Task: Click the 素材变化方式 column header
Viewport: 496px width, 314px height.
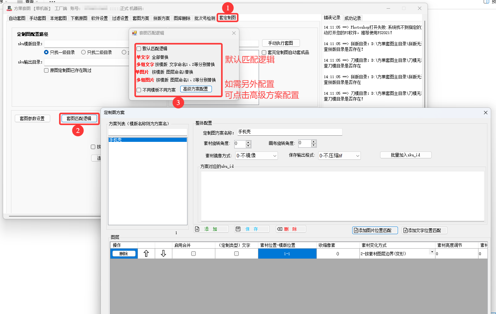Action: (397, 245)
